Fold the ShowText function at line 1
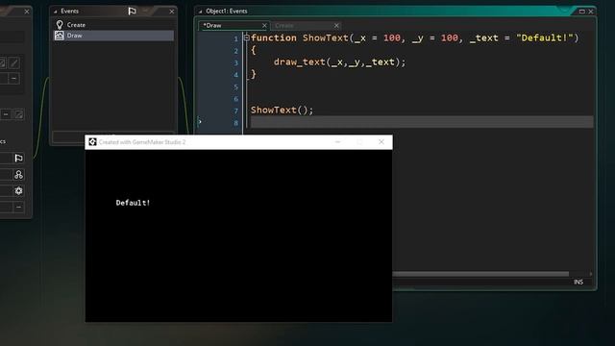 [247, 38]
